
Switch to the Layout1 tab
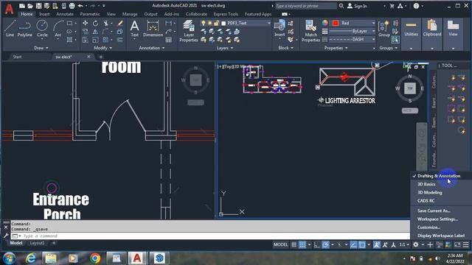(x=37, y=243)
